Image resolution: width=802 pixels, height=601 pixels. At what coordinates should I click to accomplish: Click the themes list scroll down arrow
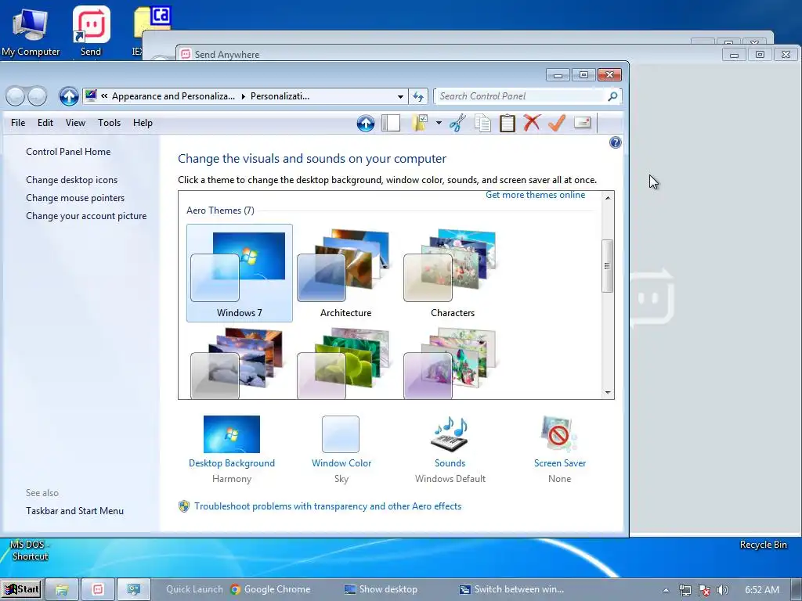(608, 393)
